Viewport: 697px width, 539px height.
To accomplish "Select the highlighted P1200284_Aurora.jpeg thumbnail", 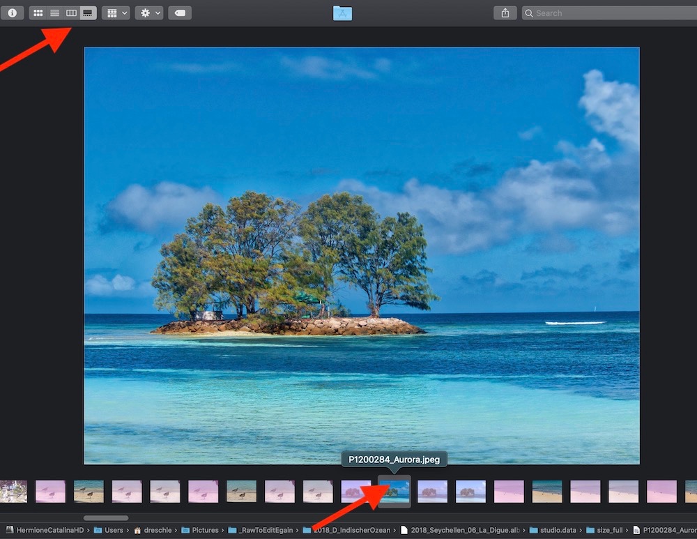I will pos(395,492).
